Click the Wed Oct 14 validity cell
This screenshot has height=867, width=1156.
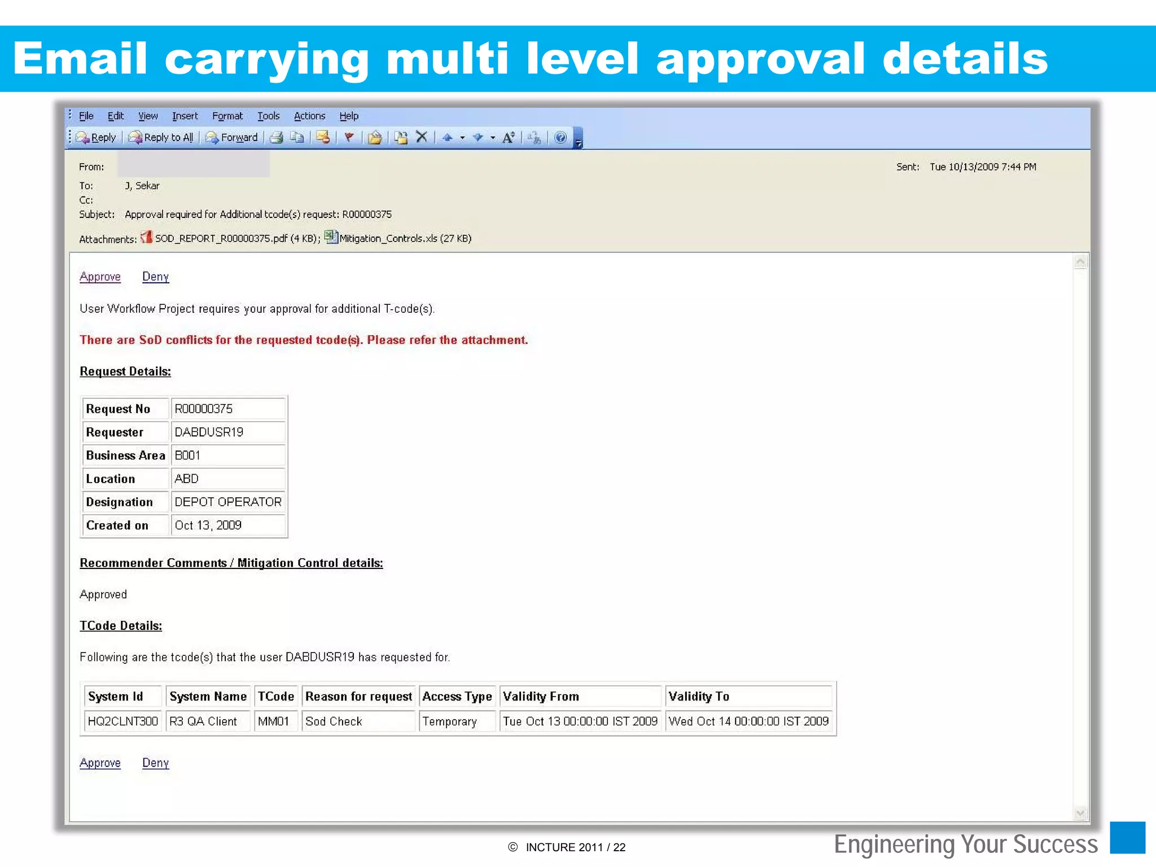tap(749, 721)
